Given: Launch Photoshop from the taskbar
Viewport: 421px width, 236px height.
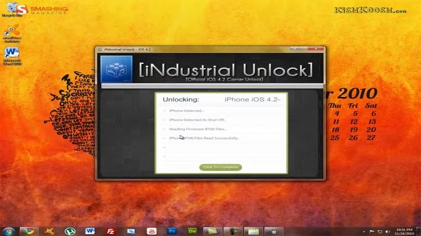Looking at the screenshot, I should click(x=172, y=231).
